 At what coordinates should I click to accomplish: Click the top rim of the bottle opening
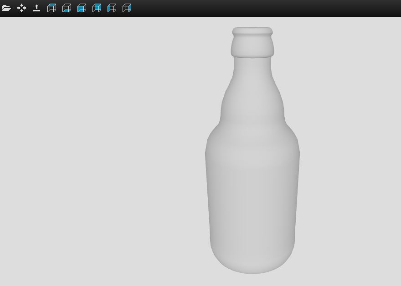[252, 30]
